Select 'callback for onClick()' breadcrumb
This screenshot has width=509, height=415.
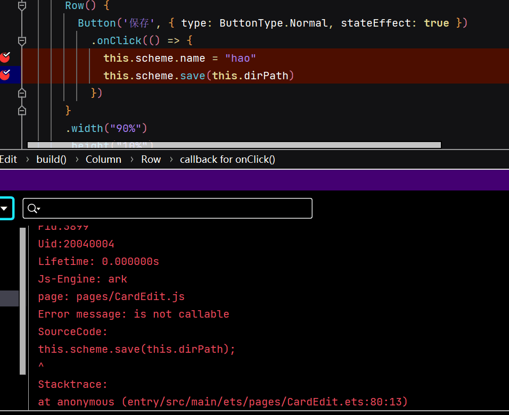click(x=227, y=159)
